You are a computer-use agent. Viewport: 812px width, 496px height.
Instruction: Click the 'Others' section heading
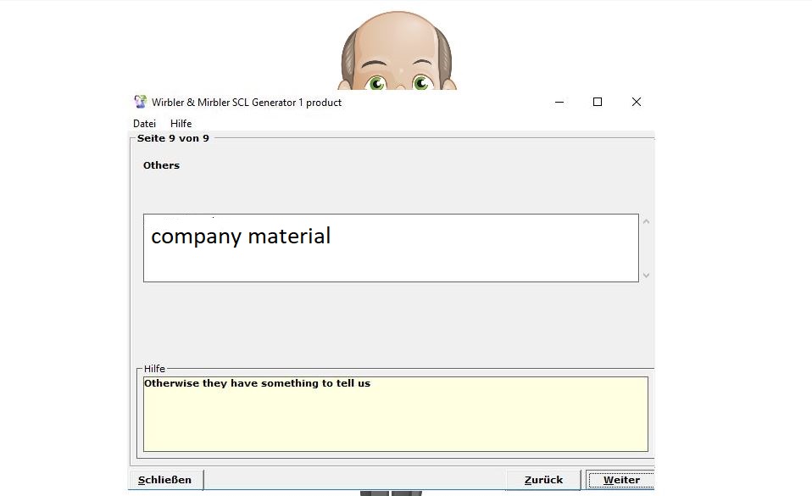[x=161, y=165]
